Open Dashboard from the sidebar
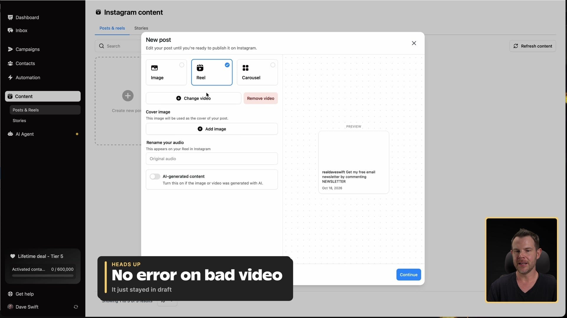This screenshot has width=567, height=318. click(23, 17)
